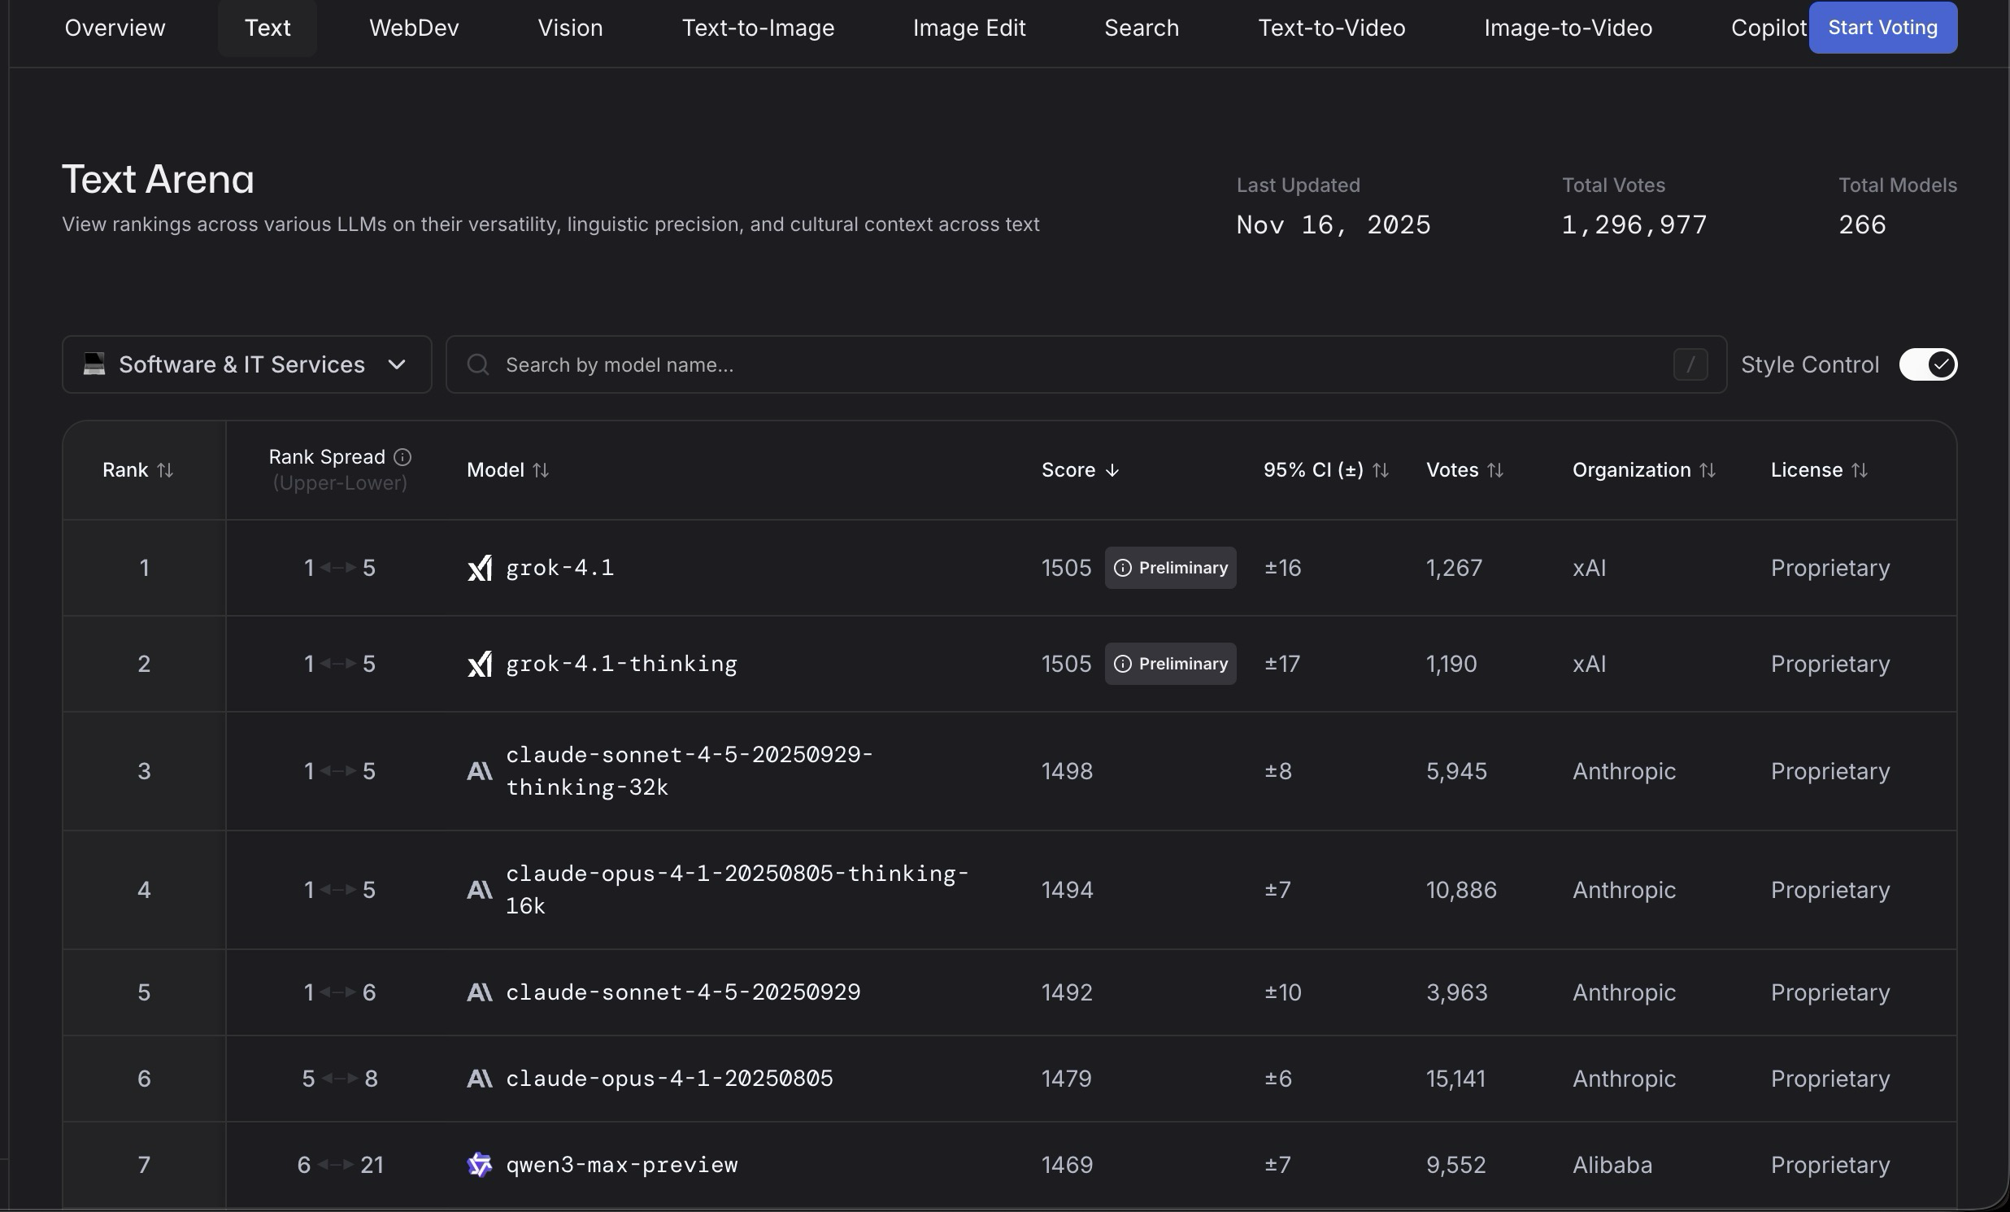The image size is (2010, 1212).
Task: Sort by Organization column icon
Action: click(1708, 470)
